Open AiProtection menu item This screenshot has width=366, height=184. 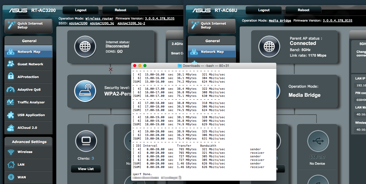tap(29, 77)
